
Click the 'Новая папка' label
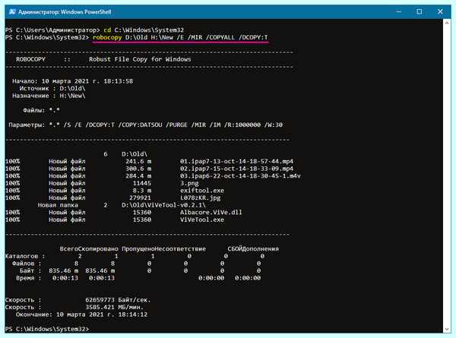58,205
